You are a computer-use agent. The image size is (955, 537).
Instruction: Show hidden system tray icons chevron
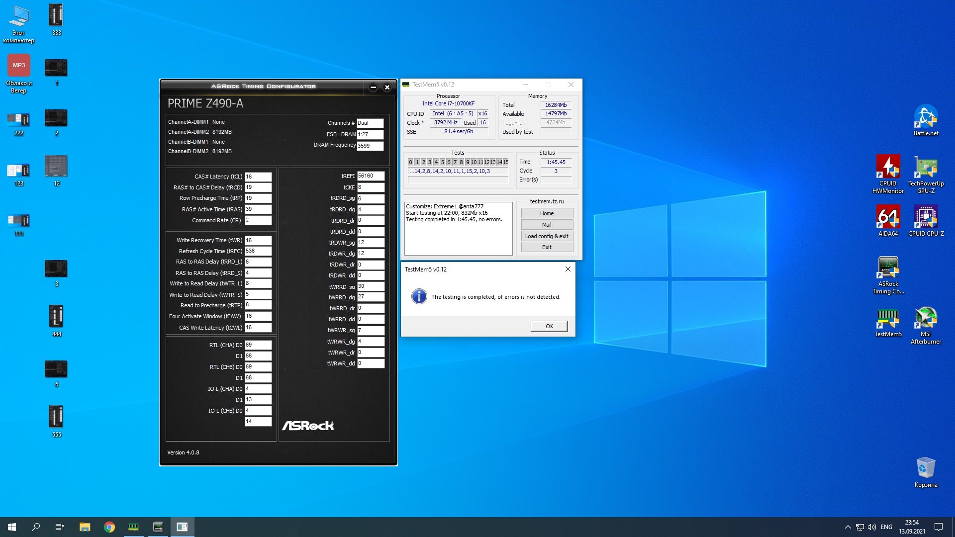point(848,527)
